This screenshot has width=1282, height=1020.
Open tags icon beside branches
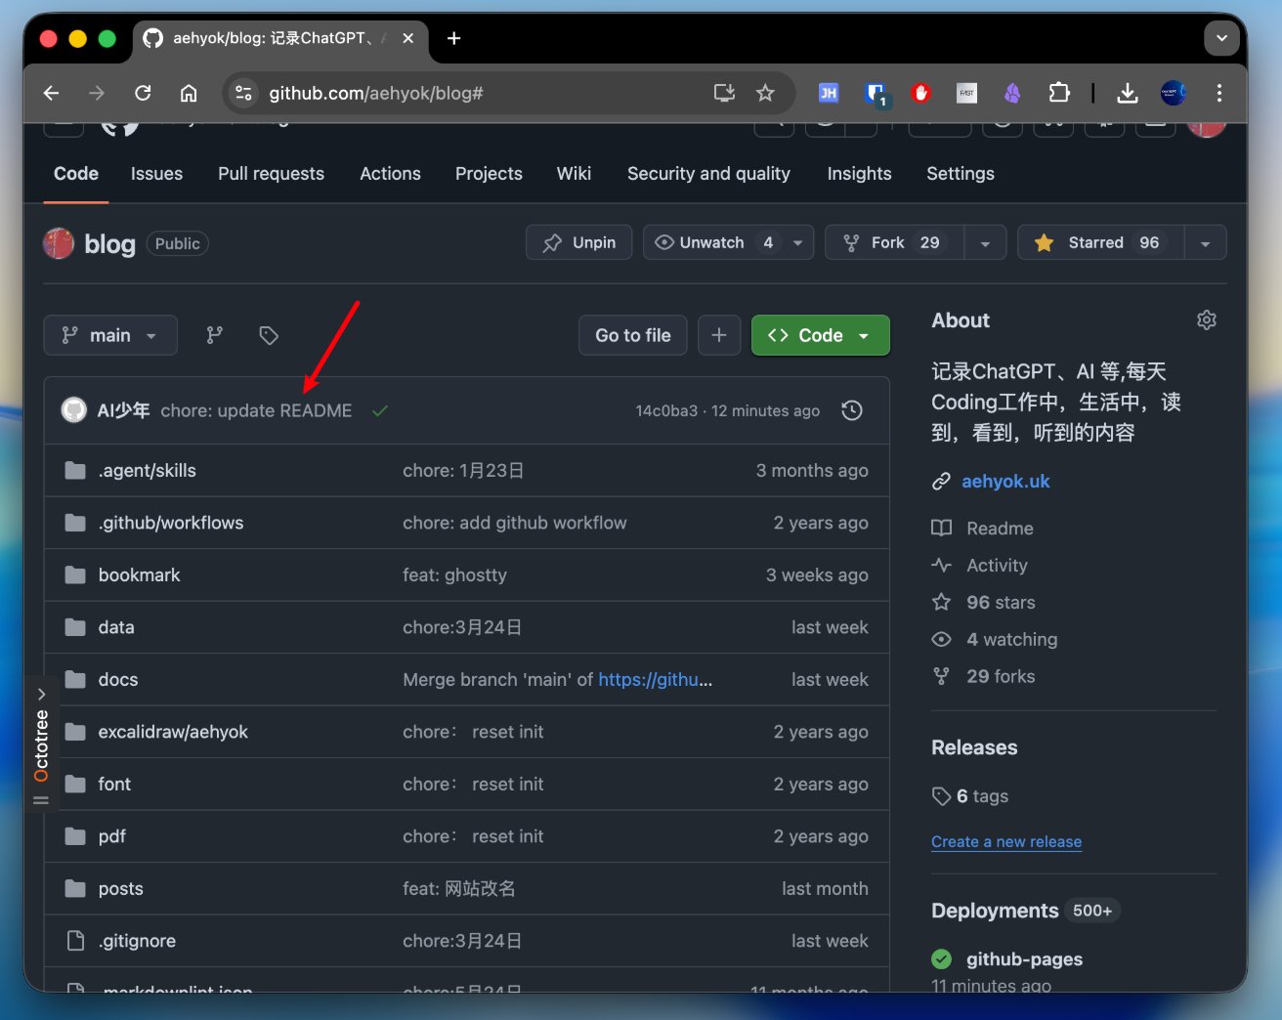[x=269, y=335]
